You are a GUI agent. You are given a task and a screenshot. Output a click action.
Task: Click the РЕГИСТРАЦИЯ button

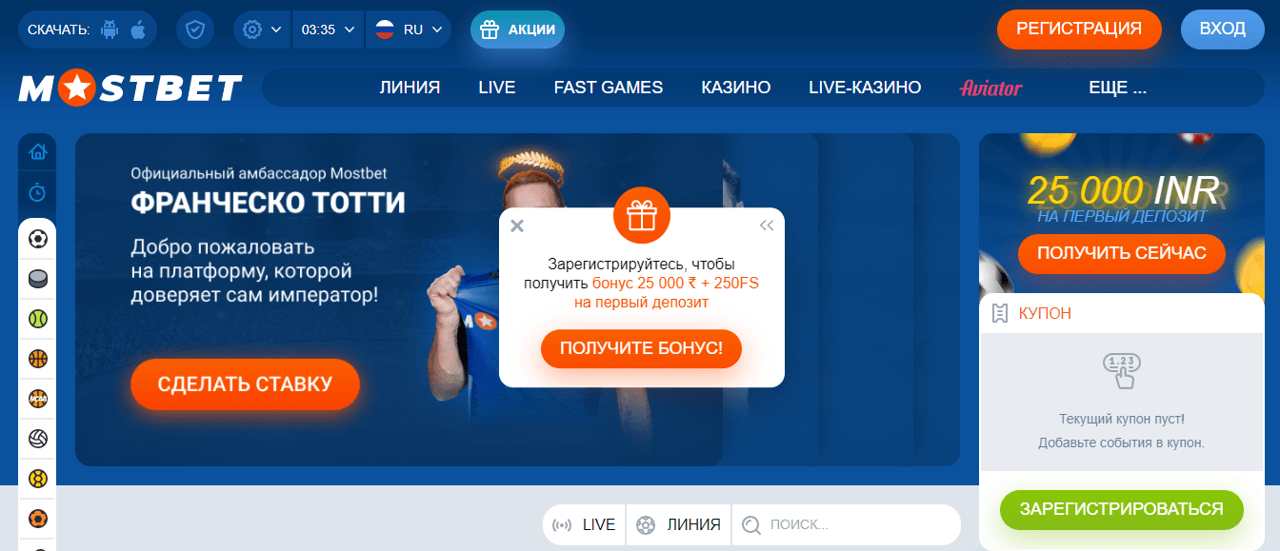[x=1079, y=30]
